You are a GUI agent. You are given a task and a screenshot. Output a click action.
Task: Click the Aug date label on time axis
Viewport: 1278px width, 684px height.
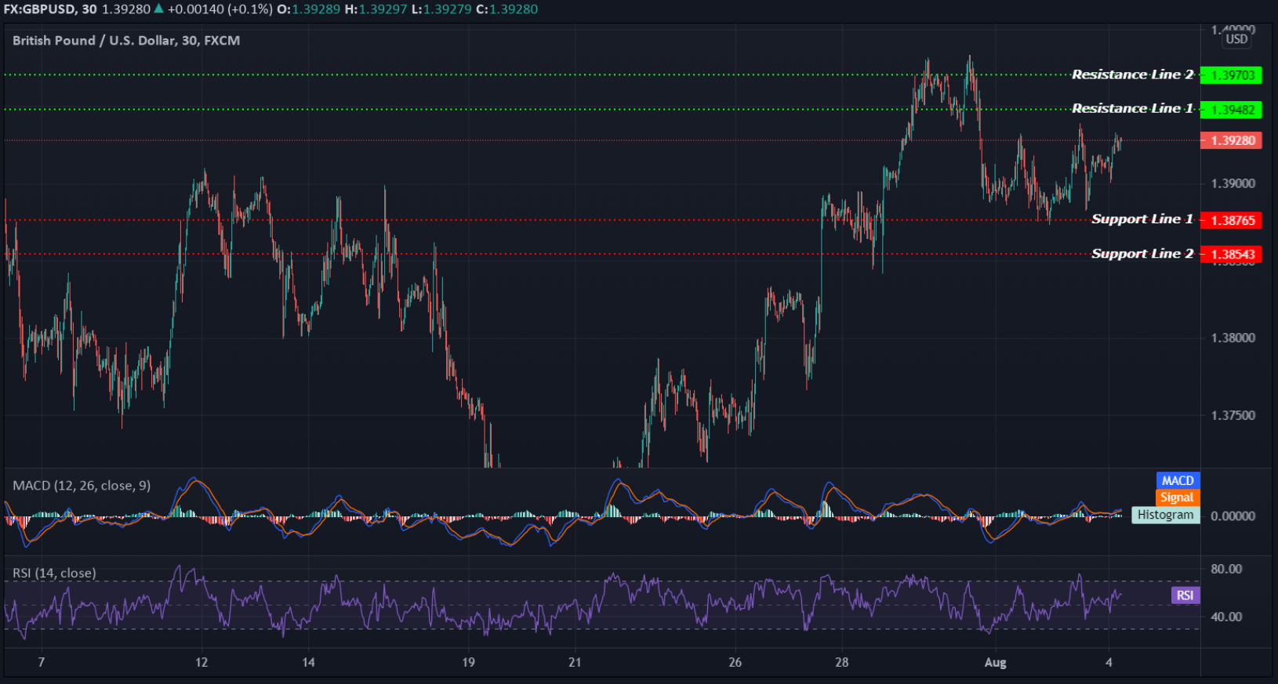[995, 663]
